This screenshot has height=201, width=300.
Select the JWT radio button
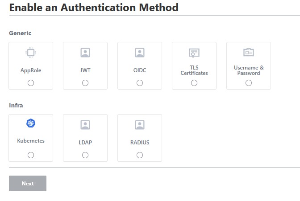(x=85, y=83)
